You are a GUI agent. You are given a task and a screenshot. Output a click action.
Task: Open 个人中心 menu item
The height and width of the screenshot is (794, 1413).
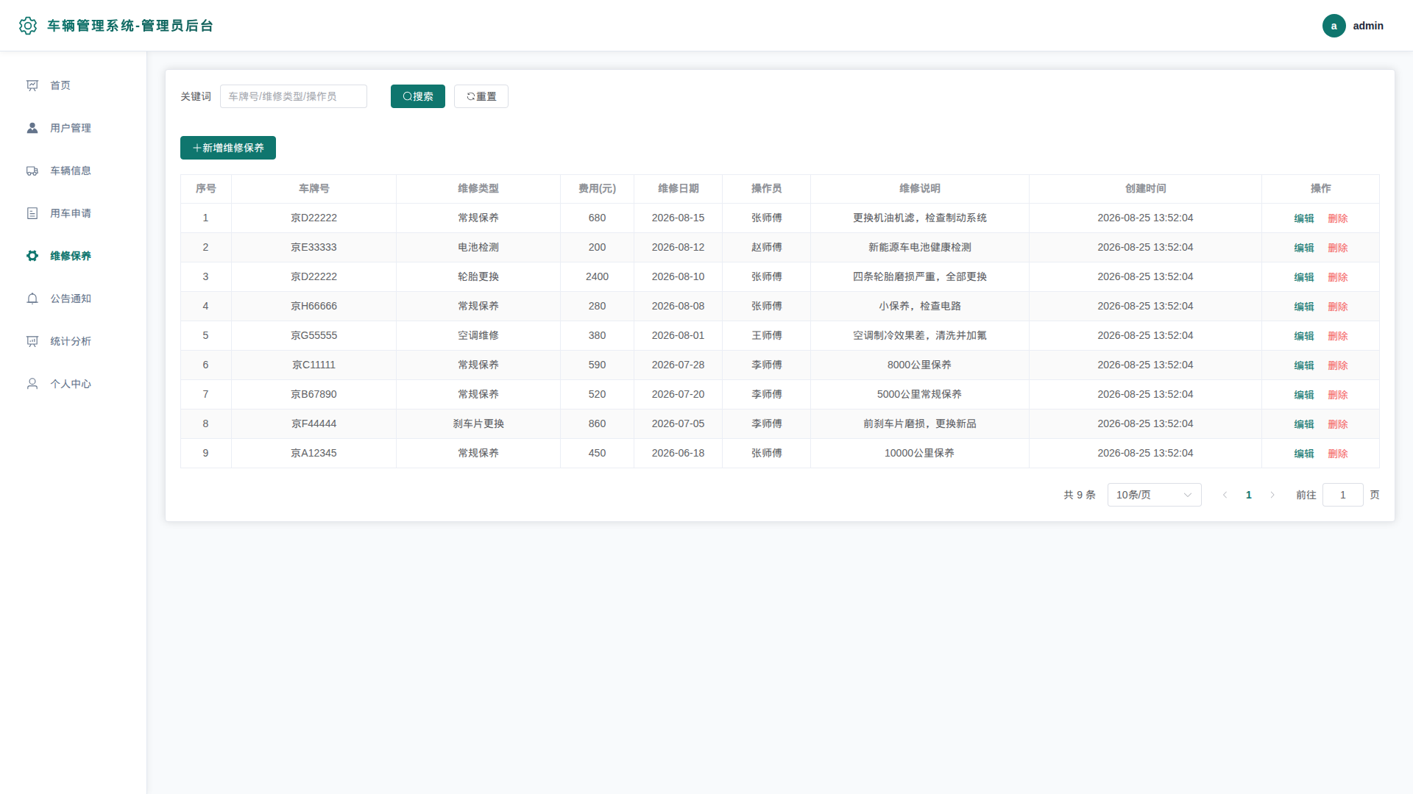(74, 384)
